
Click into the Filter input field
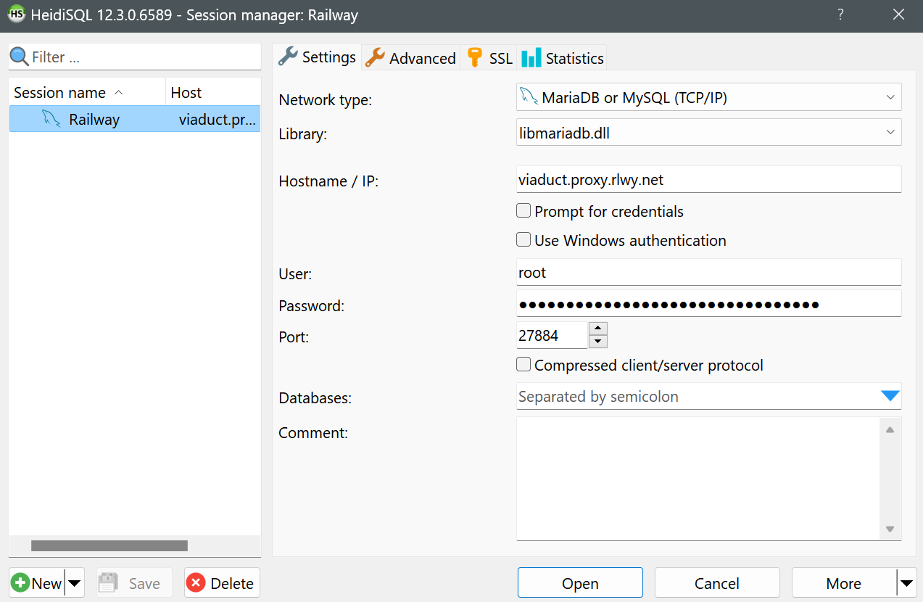point(144,57)
